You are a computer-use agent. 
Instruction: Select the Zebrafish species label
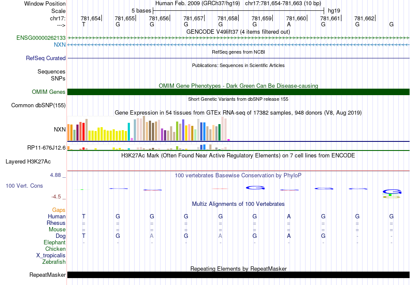coord(54,262)
